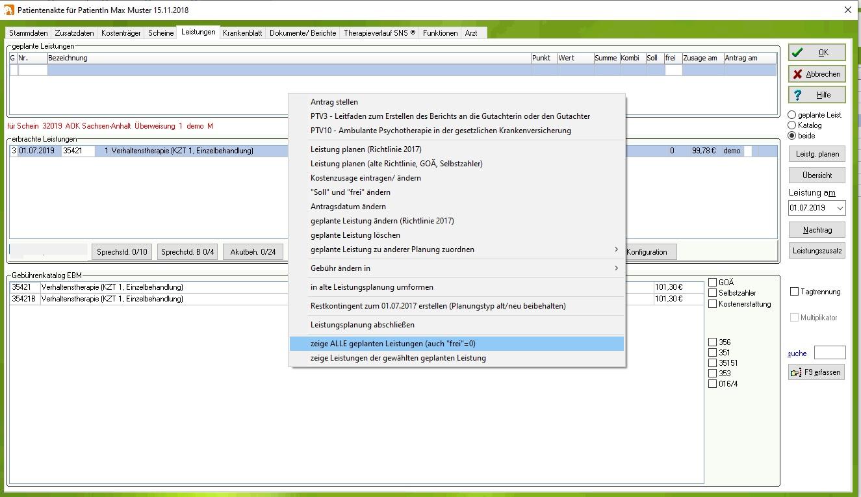Click the red X icon on Abbrechen
This screenshot has width=861, height=497.
pos(798,74)
